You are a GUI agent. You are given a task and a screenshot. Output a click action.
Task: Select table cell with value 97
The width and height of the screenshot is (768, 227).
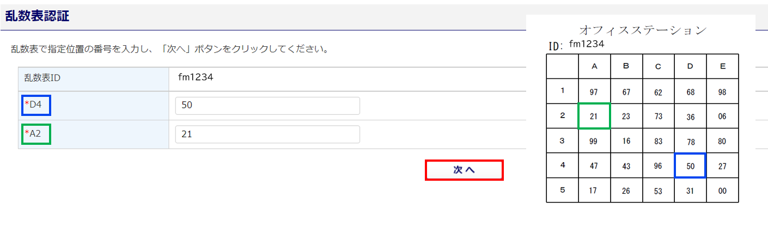point(594,92)
